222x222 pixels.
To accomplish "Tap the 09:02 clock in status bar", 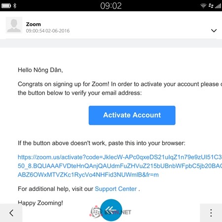I will (x=111, y=6).
